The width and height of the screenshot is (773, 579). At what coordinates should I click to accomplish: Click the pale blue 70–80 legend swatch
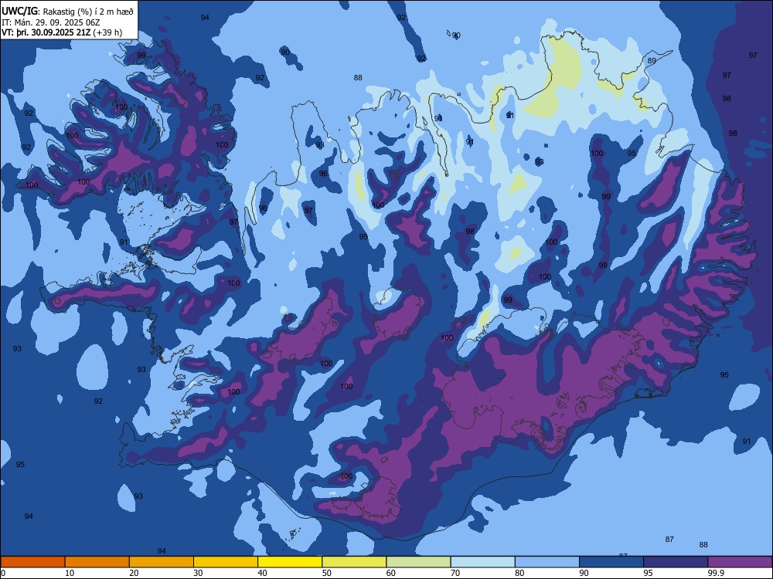[482, 562]
